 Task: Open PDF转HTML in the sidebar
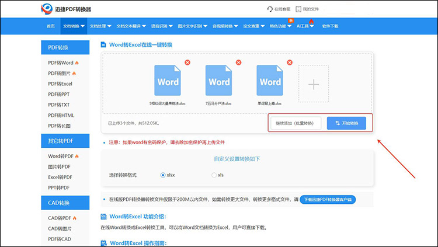coord(61,116)
